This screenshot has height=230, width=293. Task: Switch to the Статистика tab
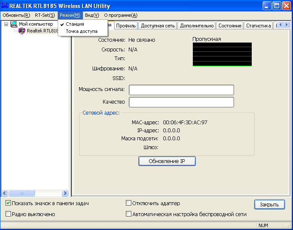pyautogui.click(x=258, y=26)
